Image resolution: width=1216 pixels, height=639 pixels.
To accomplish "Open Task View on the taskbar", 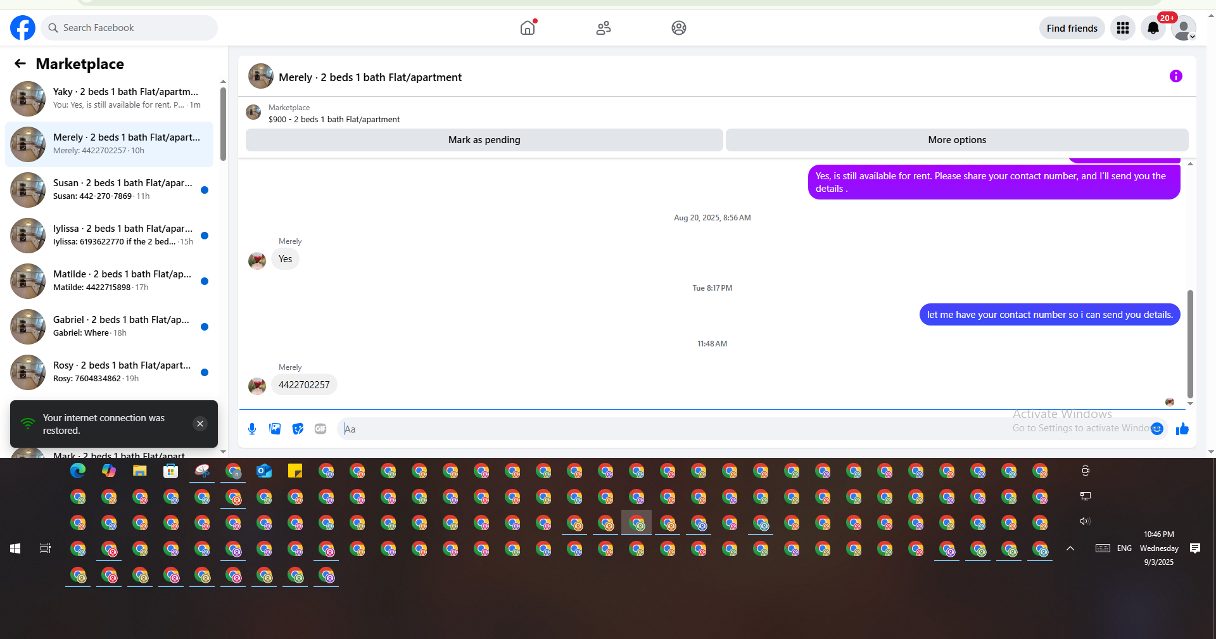I will pos(46,548).
